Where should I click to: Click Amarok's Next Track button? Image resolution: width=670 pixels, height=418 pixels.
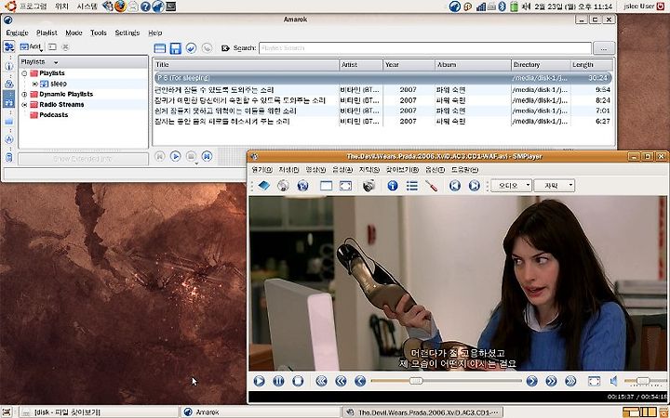point(207,156)
